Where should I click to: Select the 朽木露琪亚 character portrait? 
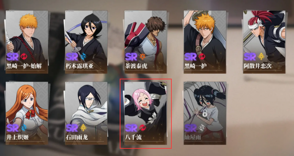86,42
